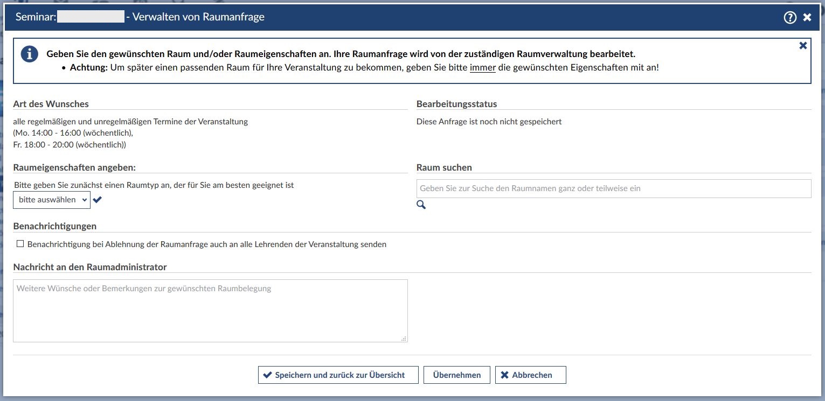The height and width of the screenshot is (401, 825).
Task: Click the 'Diese Anfrage ist noch nicht gespeichert' status
Action: 489,122
